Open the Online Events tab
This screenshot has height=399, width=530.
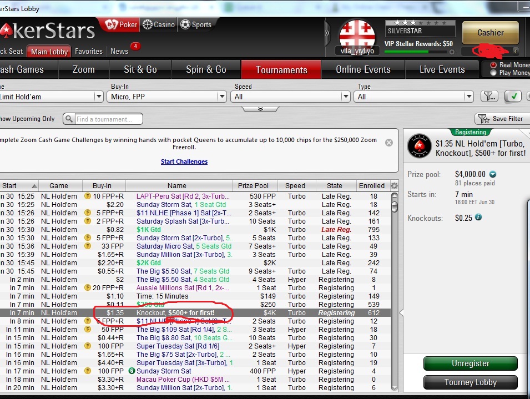(x=364, y=69)
